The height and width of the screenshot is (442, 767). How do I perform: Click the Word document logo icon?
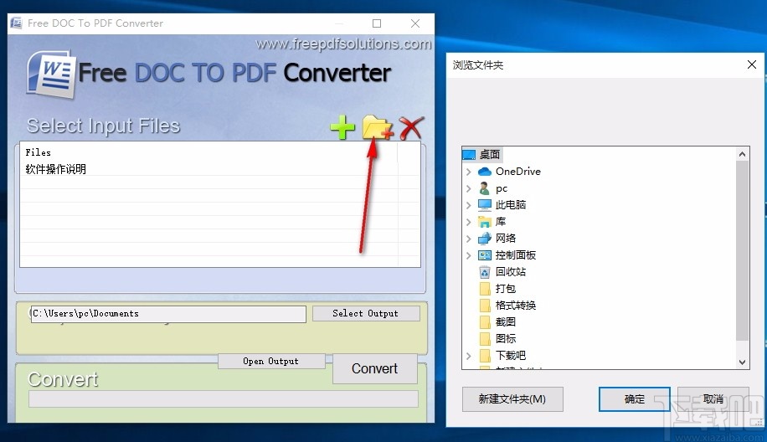[x=51, y=75]
